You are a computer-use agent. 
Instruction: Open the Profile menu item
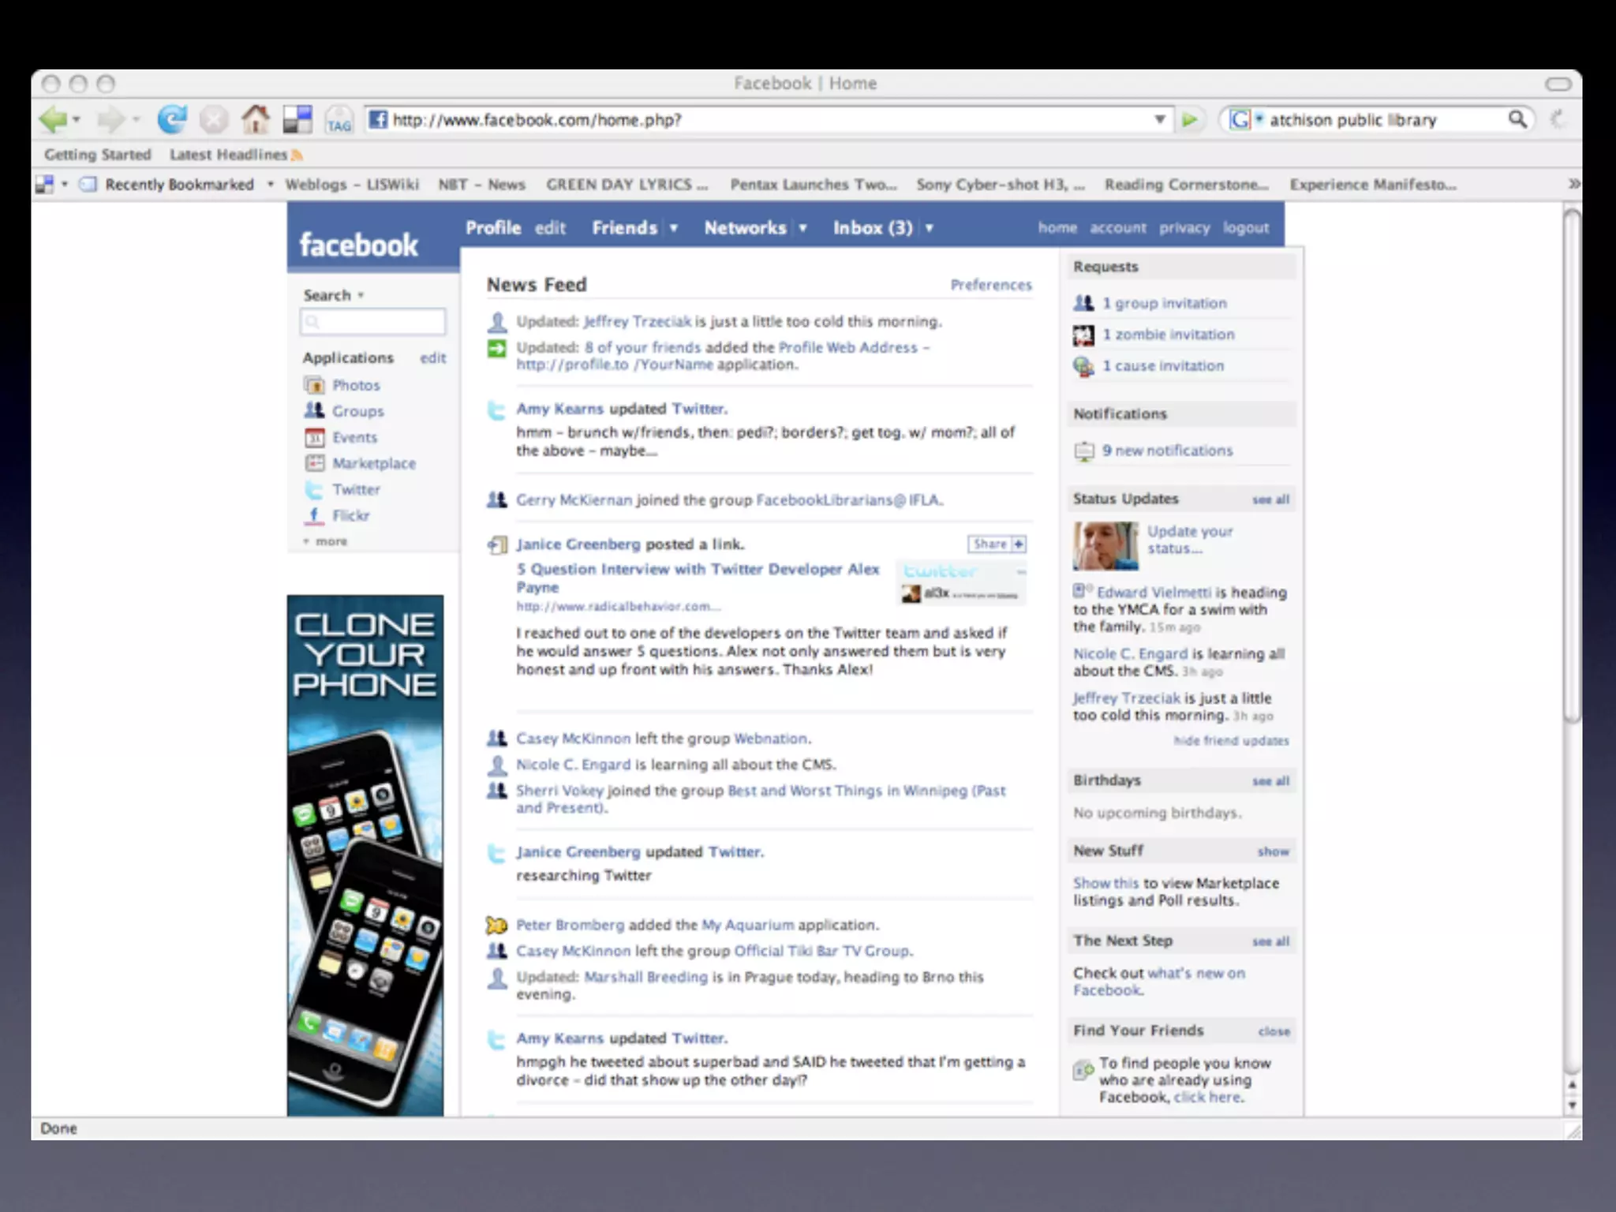(x=493, y=228)
